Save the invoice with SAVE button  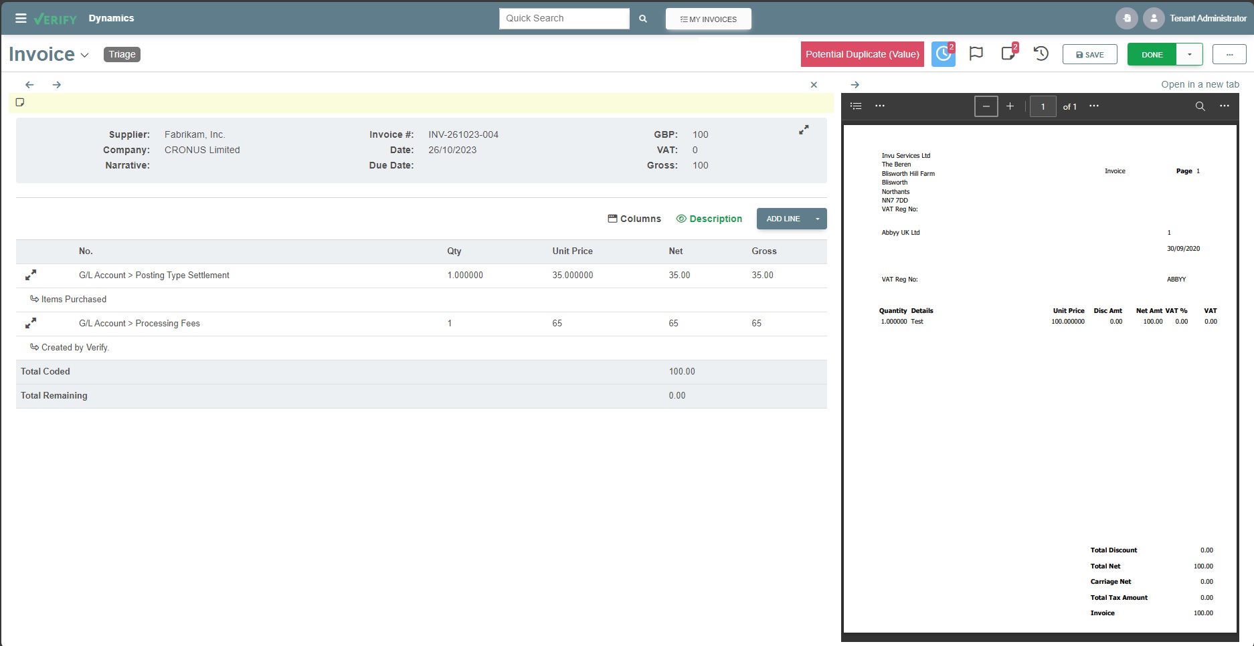click(1089, 54)
